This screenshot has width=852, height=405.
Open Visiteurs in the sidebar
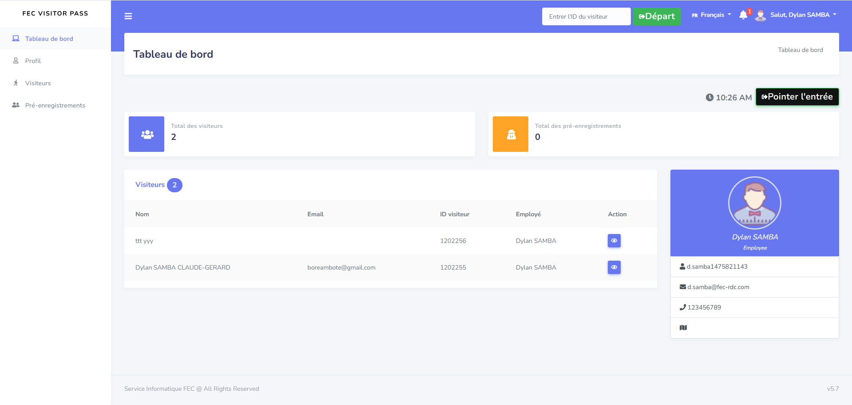click(38, 83)
